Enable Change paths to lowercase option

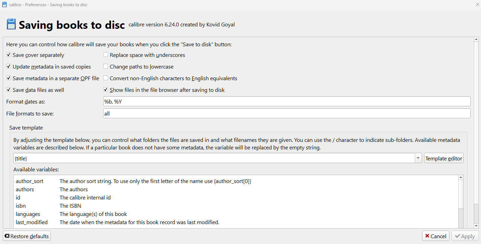(x=106, y=66)
